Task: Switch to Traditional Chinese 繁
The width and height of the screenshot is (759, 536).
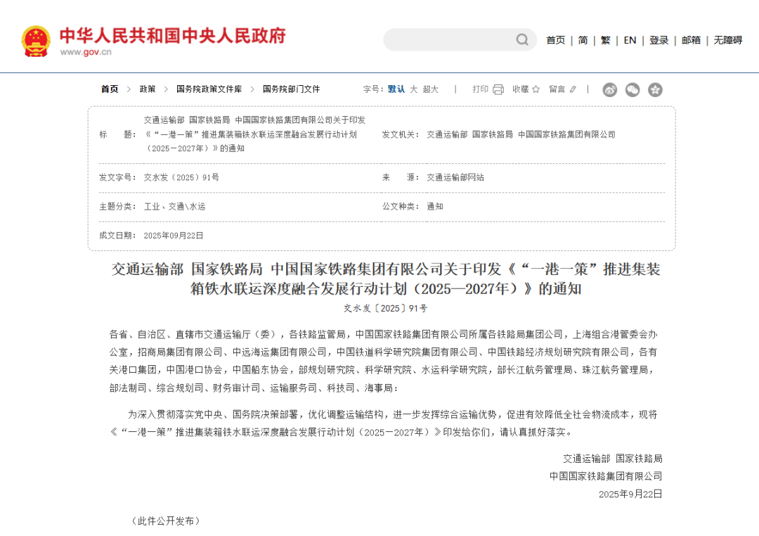Action: click(606, 40)
